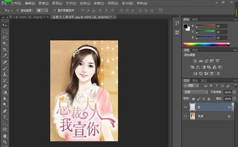238x147 pixels.
Task: Switch to the 样式 styles tab
Action: (x=195, y=50)
